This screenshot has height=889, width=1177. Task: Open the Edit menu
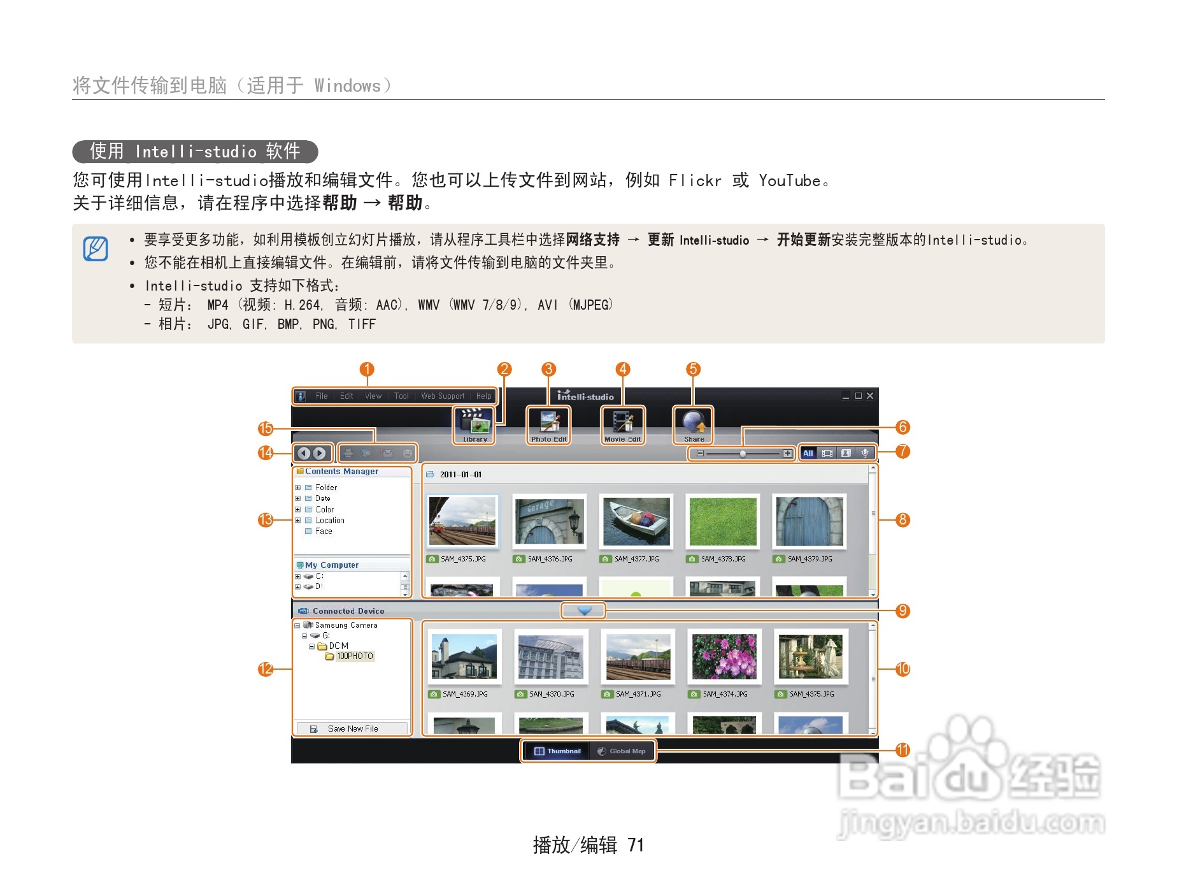346,396
